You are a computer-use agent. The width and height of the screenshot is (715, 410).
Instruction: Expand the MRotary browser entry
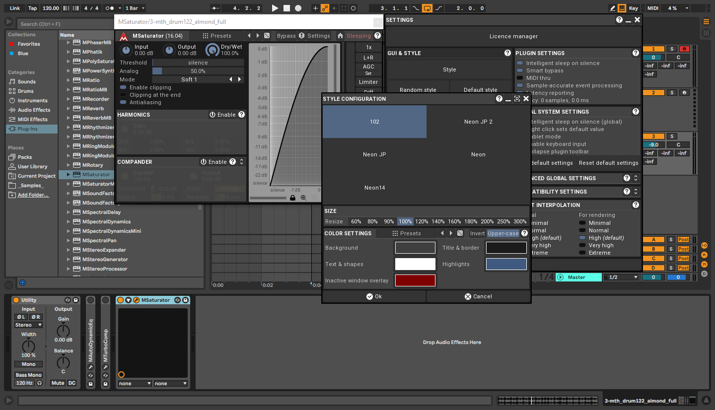coord(69,165)
